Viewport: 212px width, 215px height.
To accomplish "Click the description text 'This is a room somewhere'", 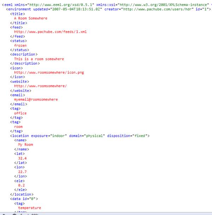I will [x=39, y=59].
